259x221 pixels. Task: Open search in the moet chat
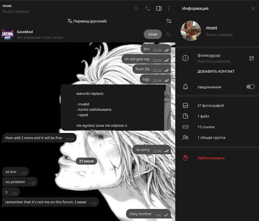click(x=136, y=8)
